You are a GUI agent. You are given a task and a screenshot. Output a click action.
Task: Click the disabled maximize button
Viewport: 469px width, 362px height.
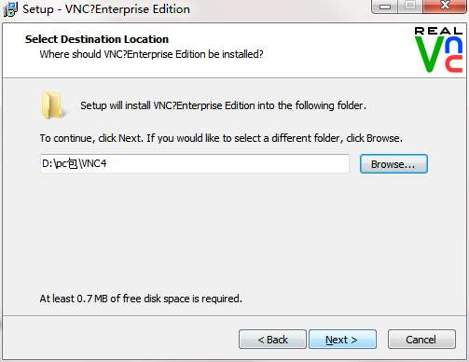pyautogui.click(x=410, y=6)
